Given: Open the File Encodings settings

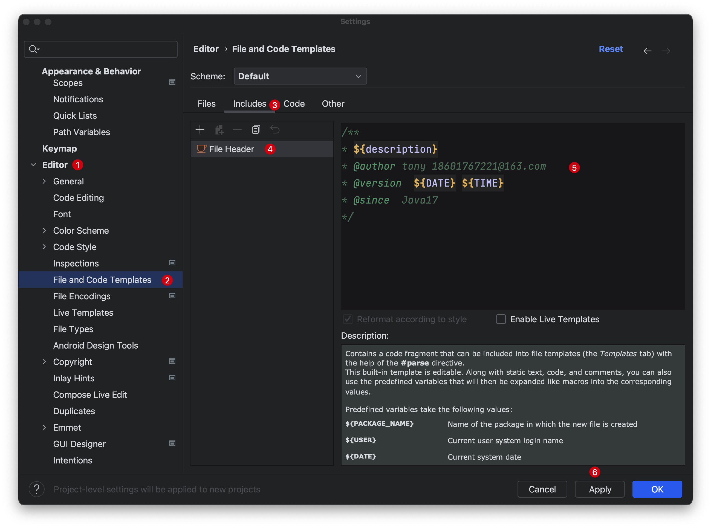Looking at the screenshot, I should pyautogui.click(x=82, y=296).
